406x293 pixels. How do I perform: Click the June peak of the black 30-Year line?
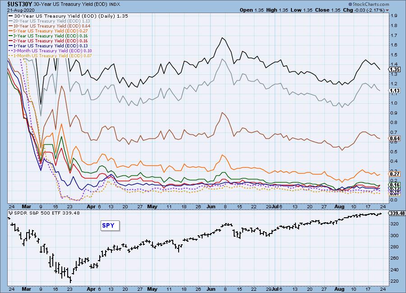point(222,38)
